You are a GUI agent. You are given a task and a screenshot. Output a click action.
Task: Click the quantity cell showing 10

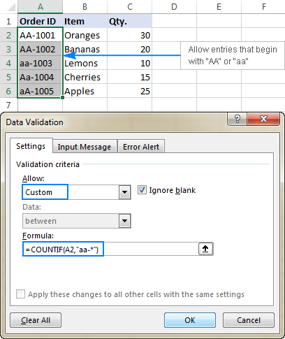130,63
